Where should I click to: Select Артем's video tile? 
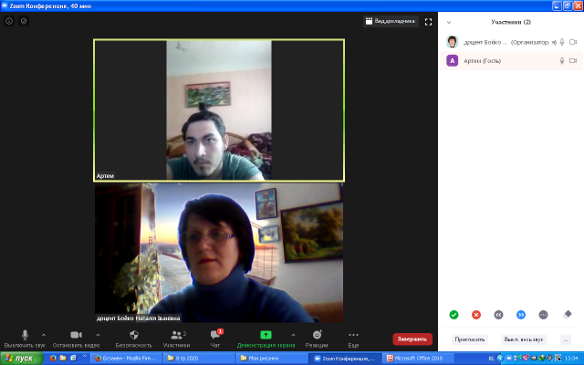(x=219, y=110)
